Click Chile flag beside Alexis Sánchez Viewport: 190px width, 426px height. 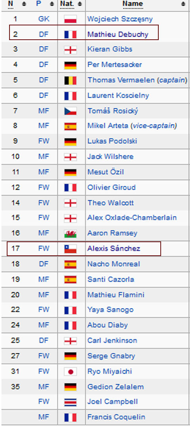point(70,249)
